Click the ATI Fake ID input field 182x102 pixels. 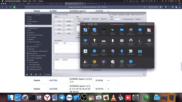(59, 20)
